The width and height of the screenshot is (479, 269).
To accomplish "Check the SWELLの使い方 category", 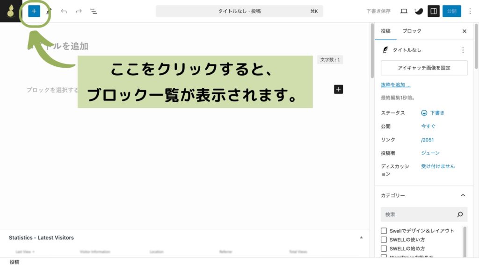I will [x=384, y=240].
